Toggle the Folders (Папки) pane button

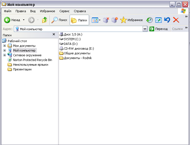(x=79, y=20)
